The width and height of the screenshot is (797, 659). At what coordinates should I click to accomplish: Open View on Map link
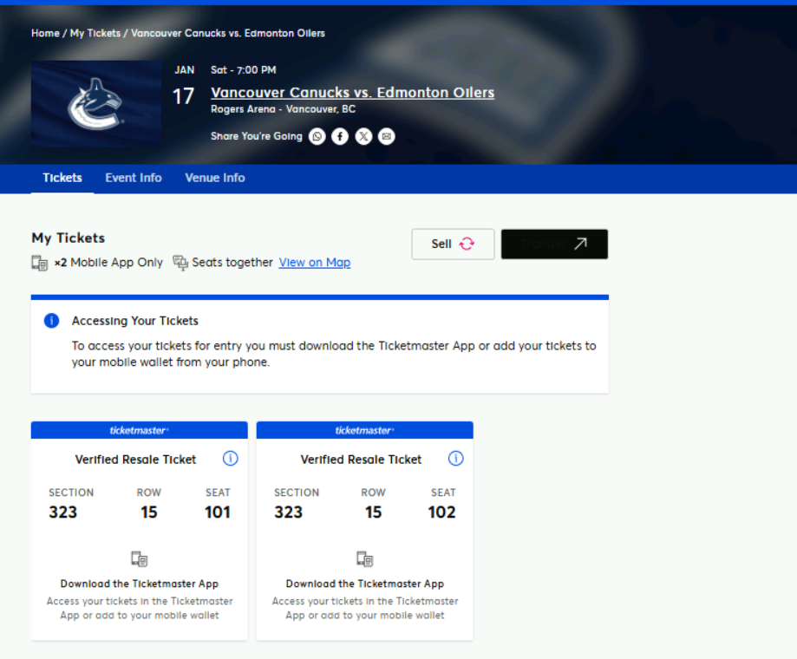(x=315, y=263)
